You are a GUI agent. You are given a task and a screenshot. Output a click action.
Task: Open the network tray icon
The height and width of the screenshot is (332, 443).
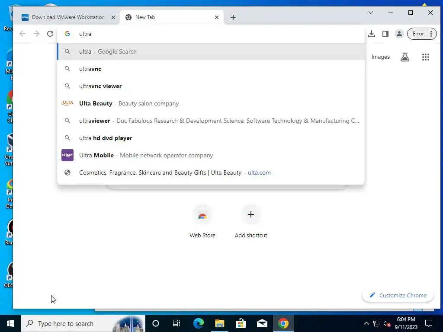(x=377, y=323)
